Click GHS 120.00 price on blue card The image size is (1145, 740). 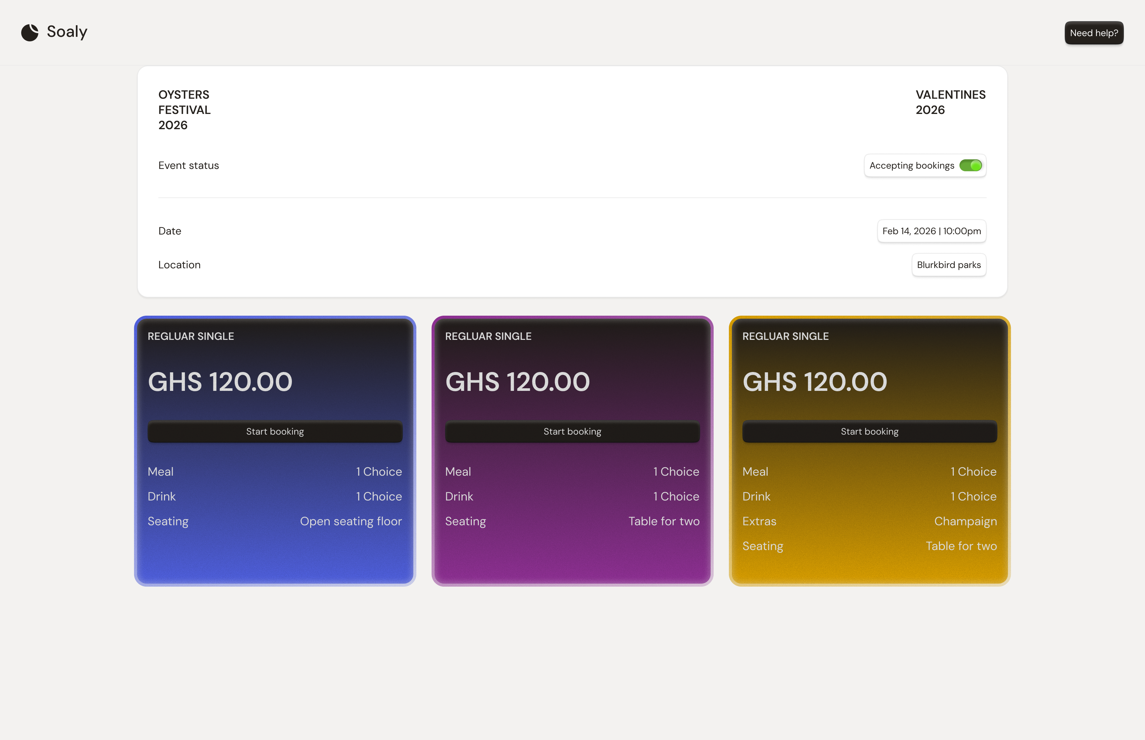pos(220,382)
